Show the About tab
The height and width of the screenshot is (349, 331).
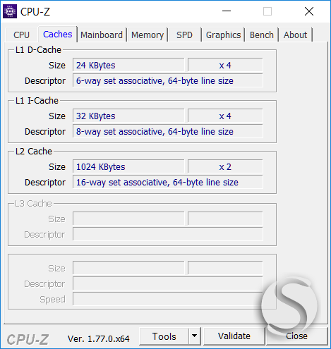tap(295, 35)
